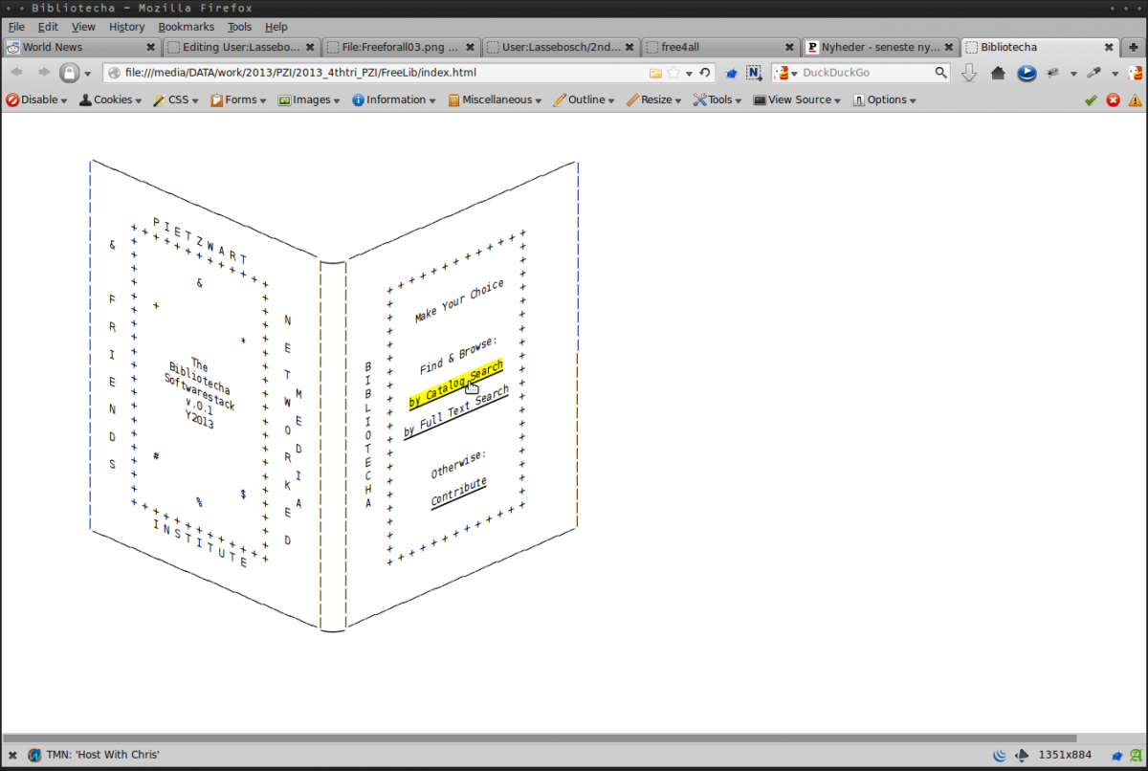Switch to the Editing User:Lassebo... tab
Image resolution: width=1148 pixels, height=771 pixels.
[x=241, y=47]
